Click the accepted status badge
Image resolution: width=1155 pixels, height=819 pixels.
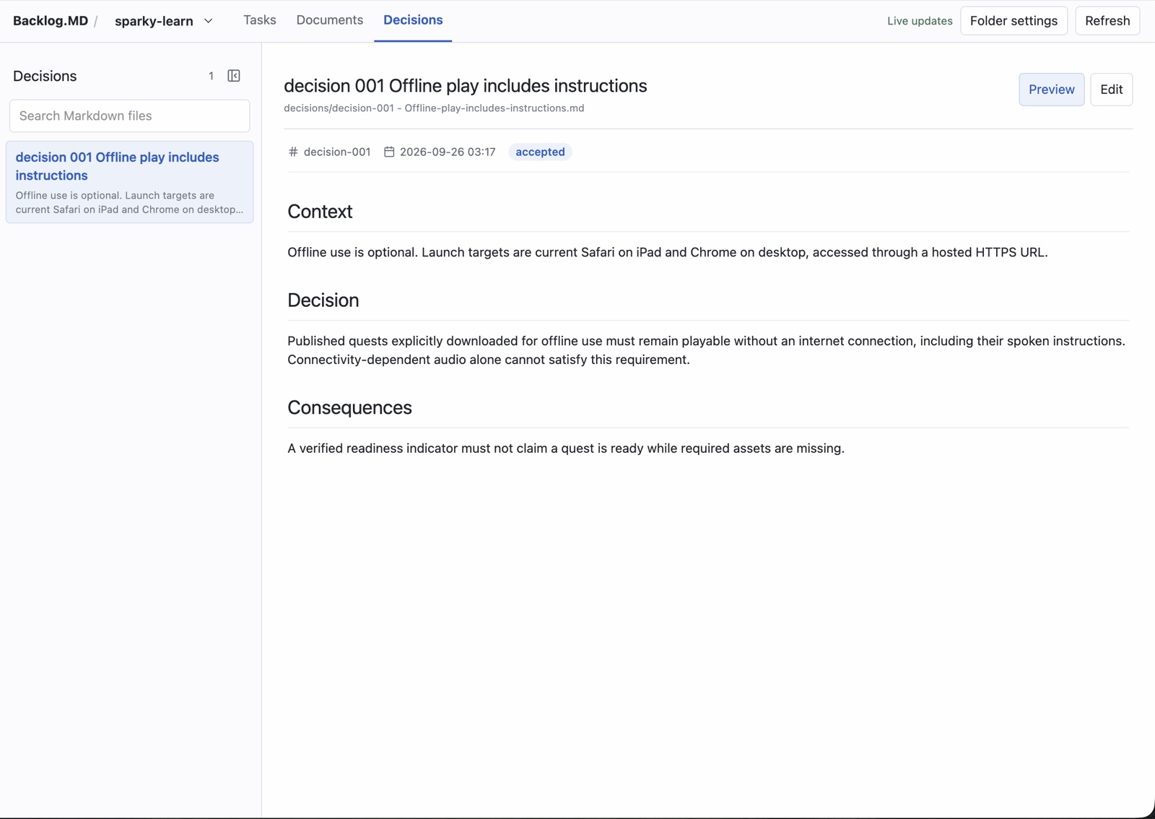coord(540,152)
